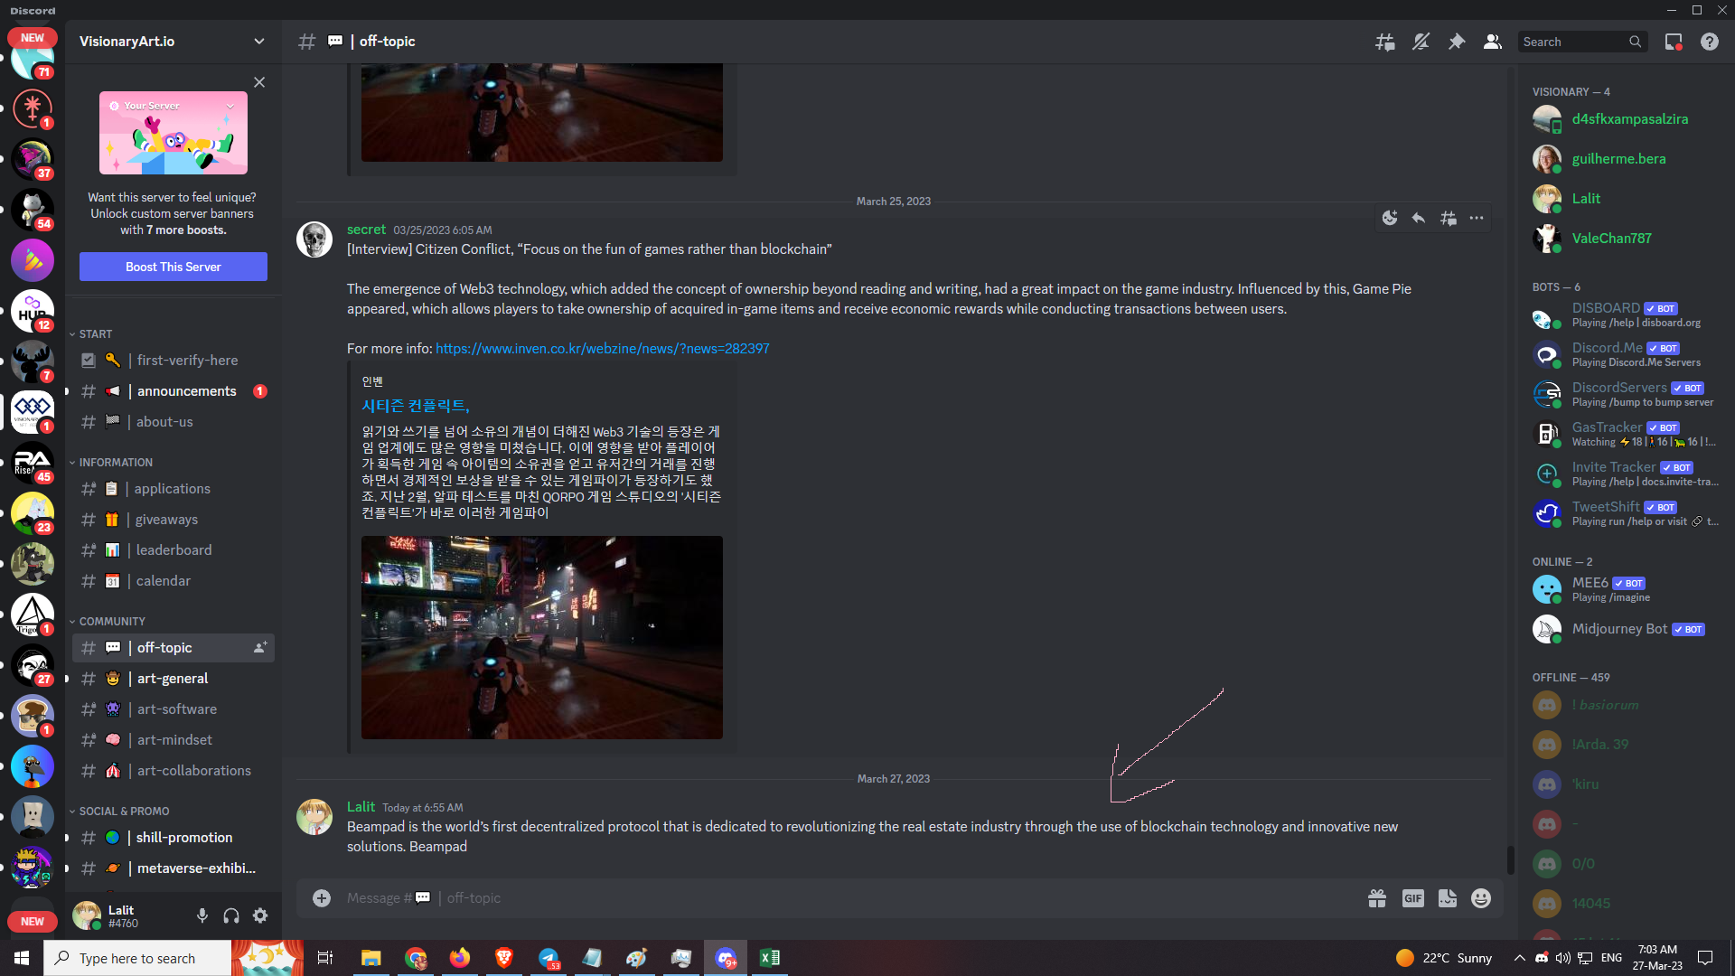Open Excel from the taskbar
Image resolution: width=1735 pixels, height=976 pixels.
click(x=770, y=958)
